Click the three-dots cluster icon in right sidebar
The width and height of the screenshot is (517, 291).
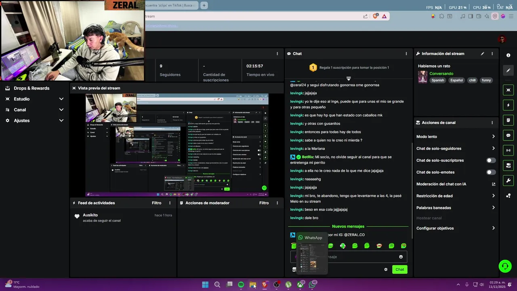508,196
